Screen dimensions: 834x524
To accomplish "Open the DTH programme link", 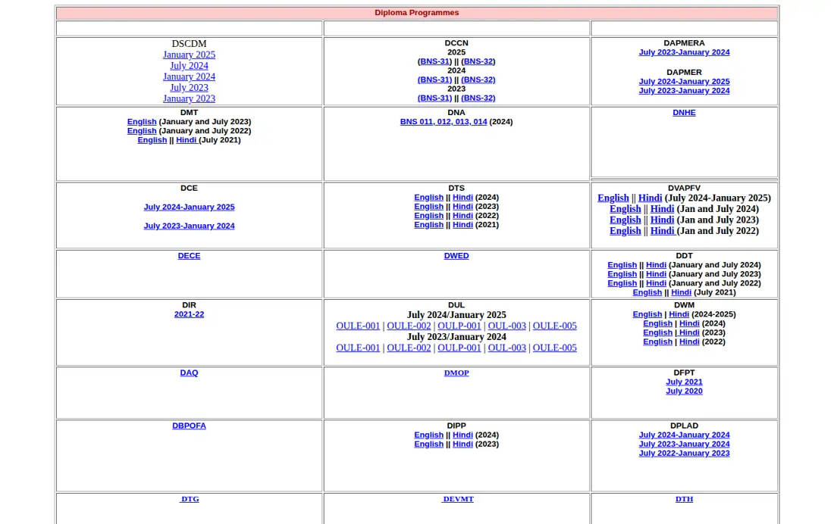I will click(684, 499).
